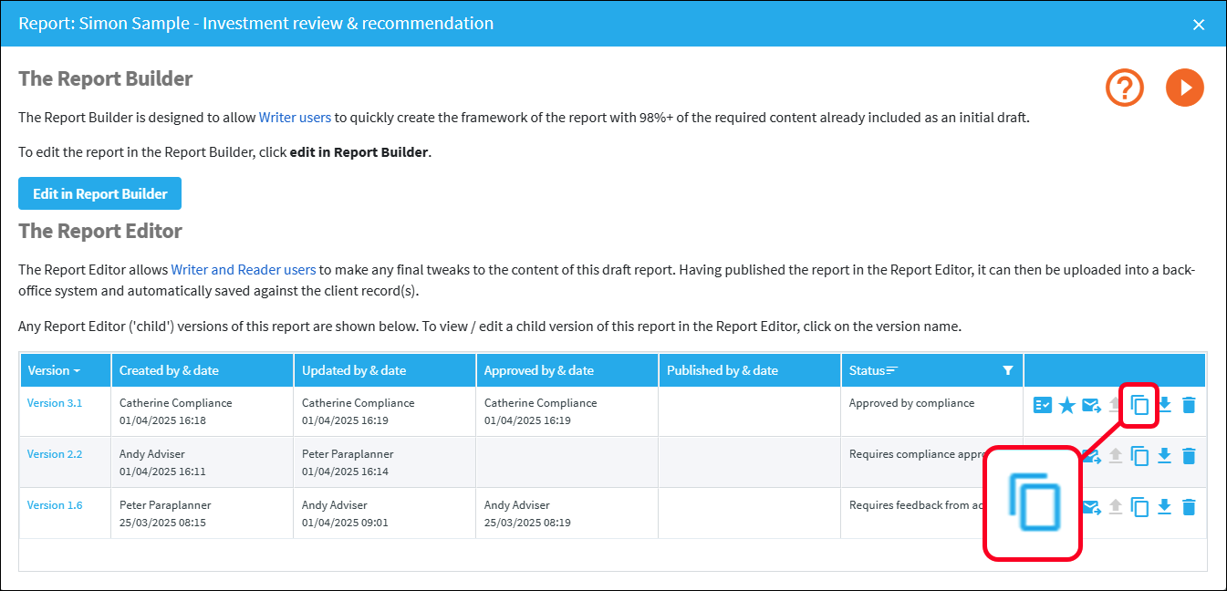Open the Status column filter funnel

(1008, 370)
